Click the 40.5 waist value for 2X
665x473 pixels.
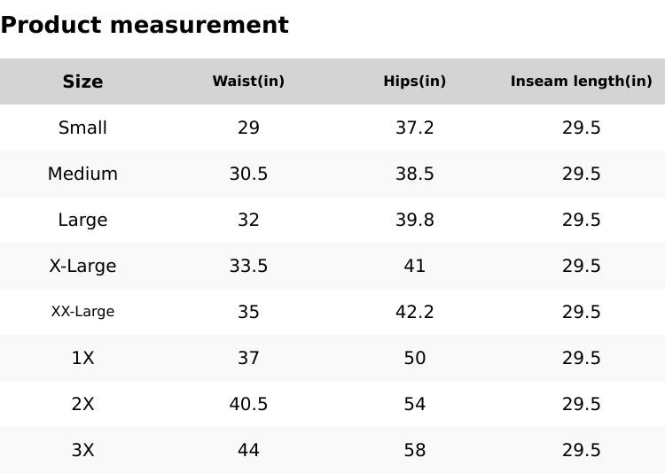[248, 404]
